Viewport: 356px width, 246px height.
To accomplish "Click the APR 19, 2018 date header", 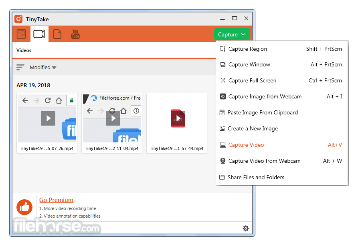I will (33, 85).
